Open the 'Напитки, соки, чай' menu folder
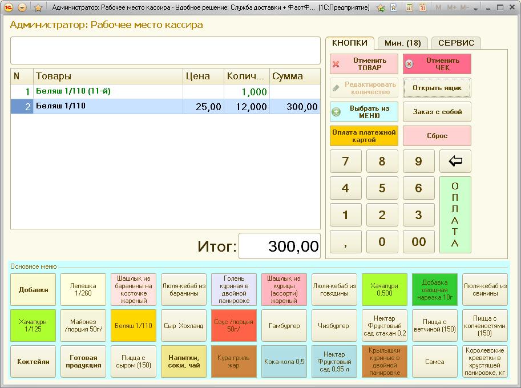This screenshot has height=388, width=521. (184, 361)
